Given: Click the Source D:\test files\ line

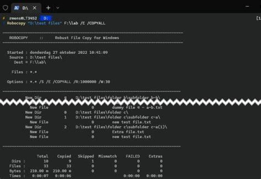Looking at the screenshot, I should coord(36,57).
